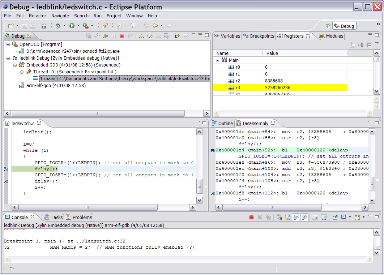
Task: Collapse the OpenOCD [Program] tree node
Action: (x=8, y=44)
